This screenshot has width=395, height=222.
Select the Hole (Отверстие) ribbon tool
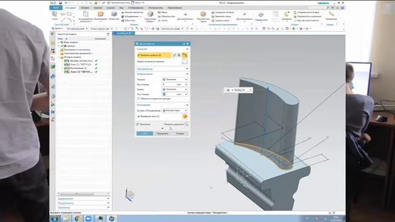coord(114,15)
